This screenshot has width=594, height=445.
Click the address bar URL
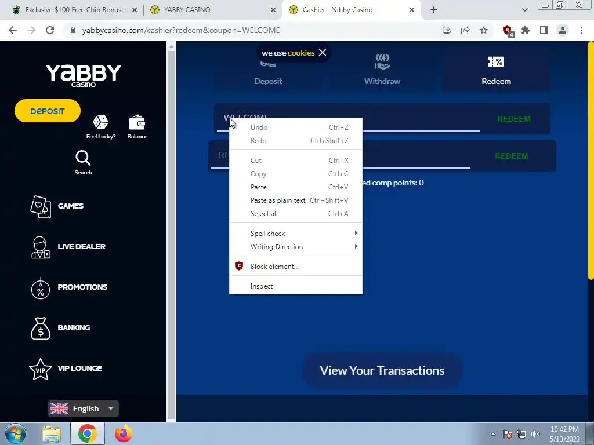click(181, 30)
